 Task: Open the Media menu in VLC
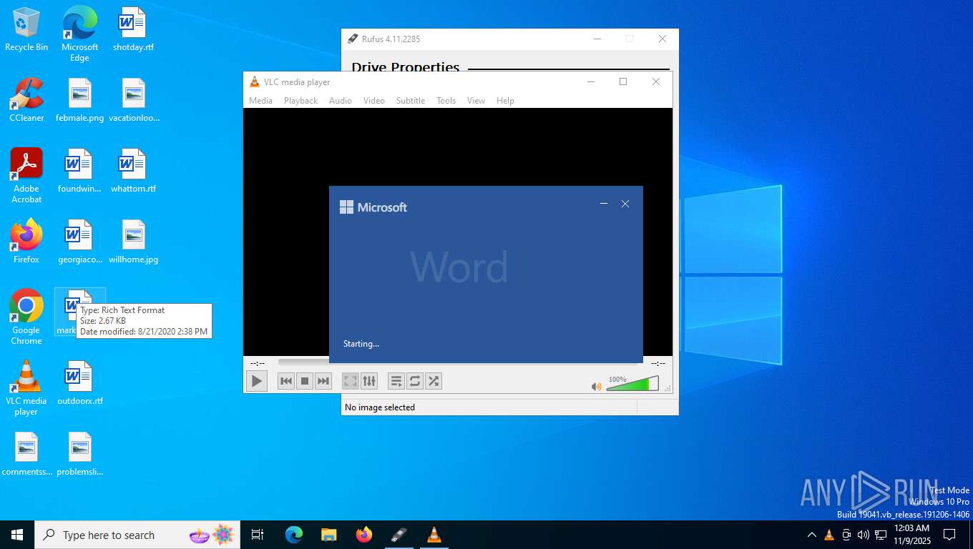[260, 101]
